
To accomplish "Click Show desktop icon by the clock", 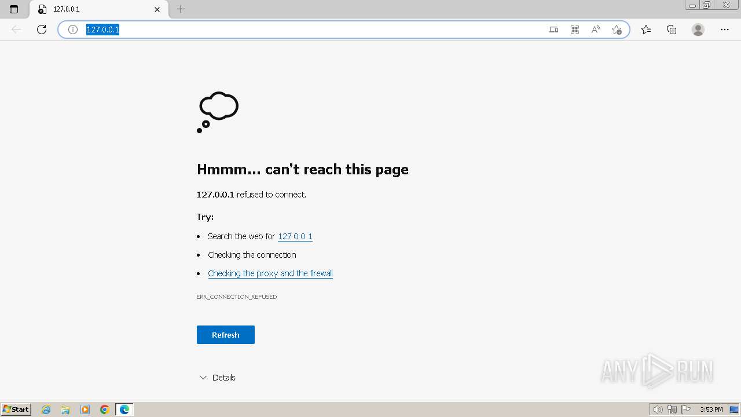I will [734, 409].
